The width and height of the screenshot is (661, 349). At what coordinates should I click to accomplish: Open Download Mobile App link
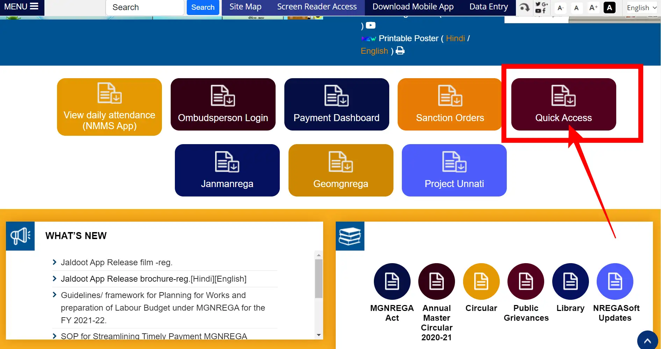413,7
